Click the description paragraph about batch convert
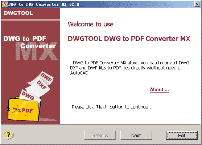This screenshot has height=145, width=202. pos(130,68)
